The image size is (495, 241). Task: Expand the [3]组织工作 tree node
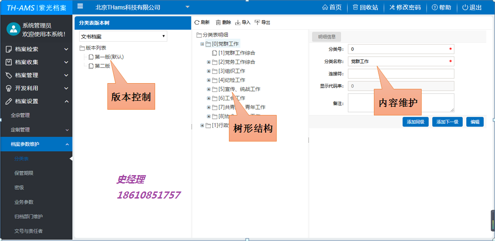[209, 71]
